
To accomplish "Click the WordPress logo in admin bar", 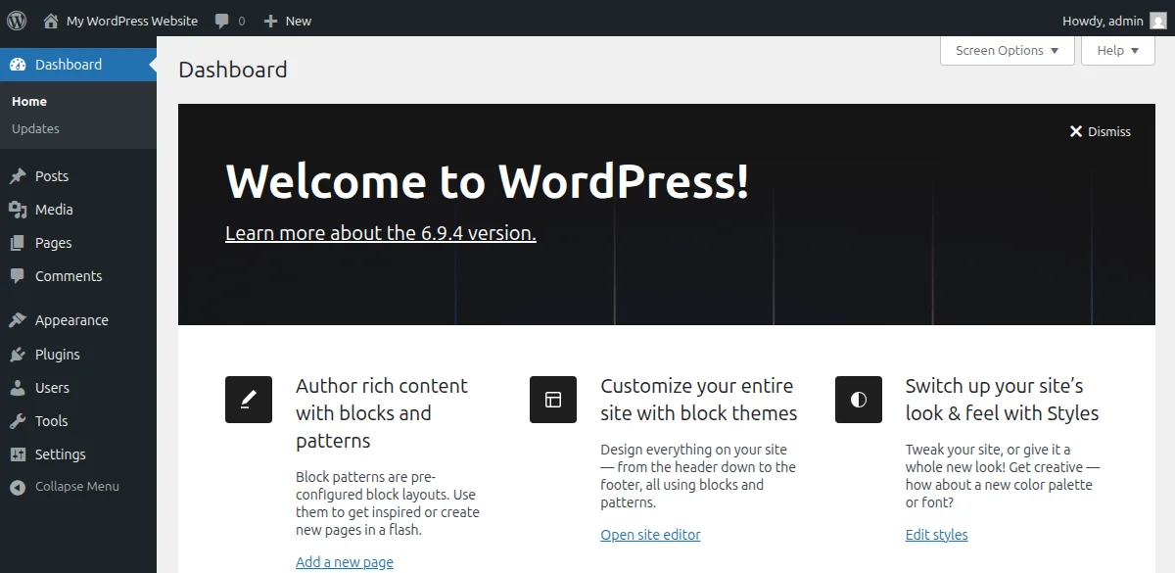I will click(x=17, y=21).
